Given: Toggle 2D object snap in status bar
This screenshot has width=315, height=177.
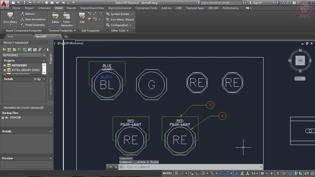Looking at the screenshot, I should click(227, 173).
